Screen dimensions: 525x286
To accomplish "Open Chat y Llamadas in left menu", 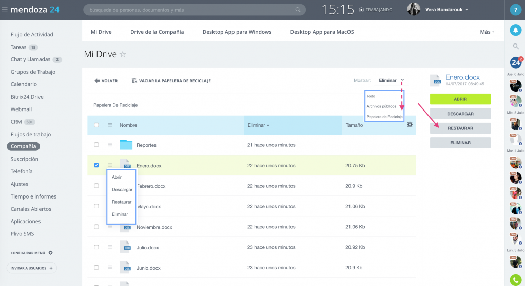I will tap(30, 59).
